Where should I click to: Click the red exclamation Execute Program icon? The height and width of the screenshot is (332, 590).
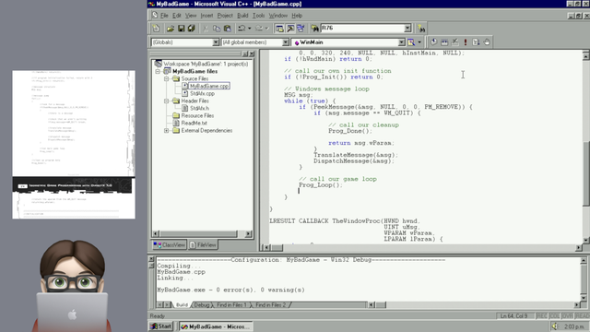(466, 42)
